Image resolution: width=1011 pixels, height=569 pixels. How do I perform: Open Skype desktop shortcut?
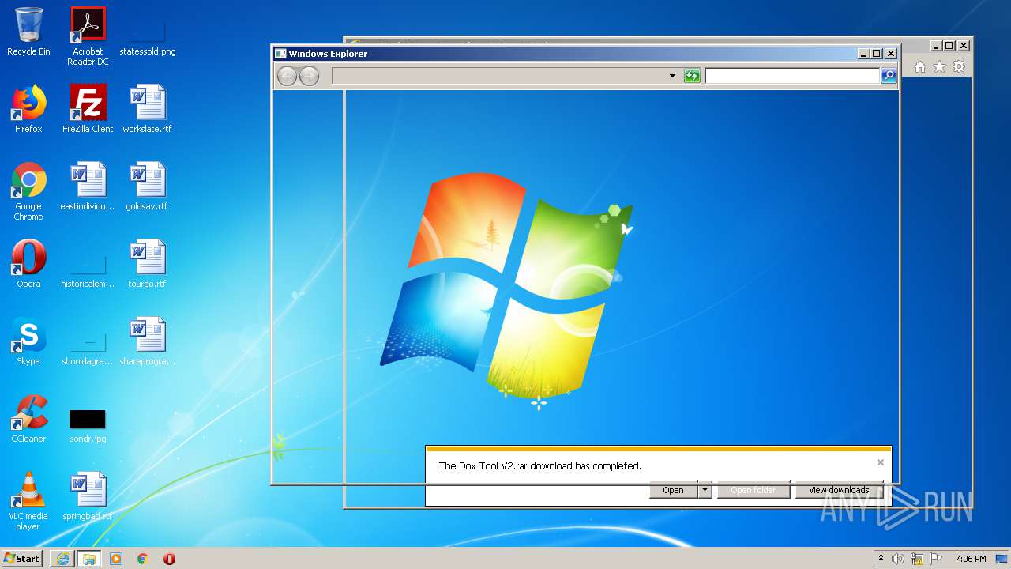pos(28,341)
